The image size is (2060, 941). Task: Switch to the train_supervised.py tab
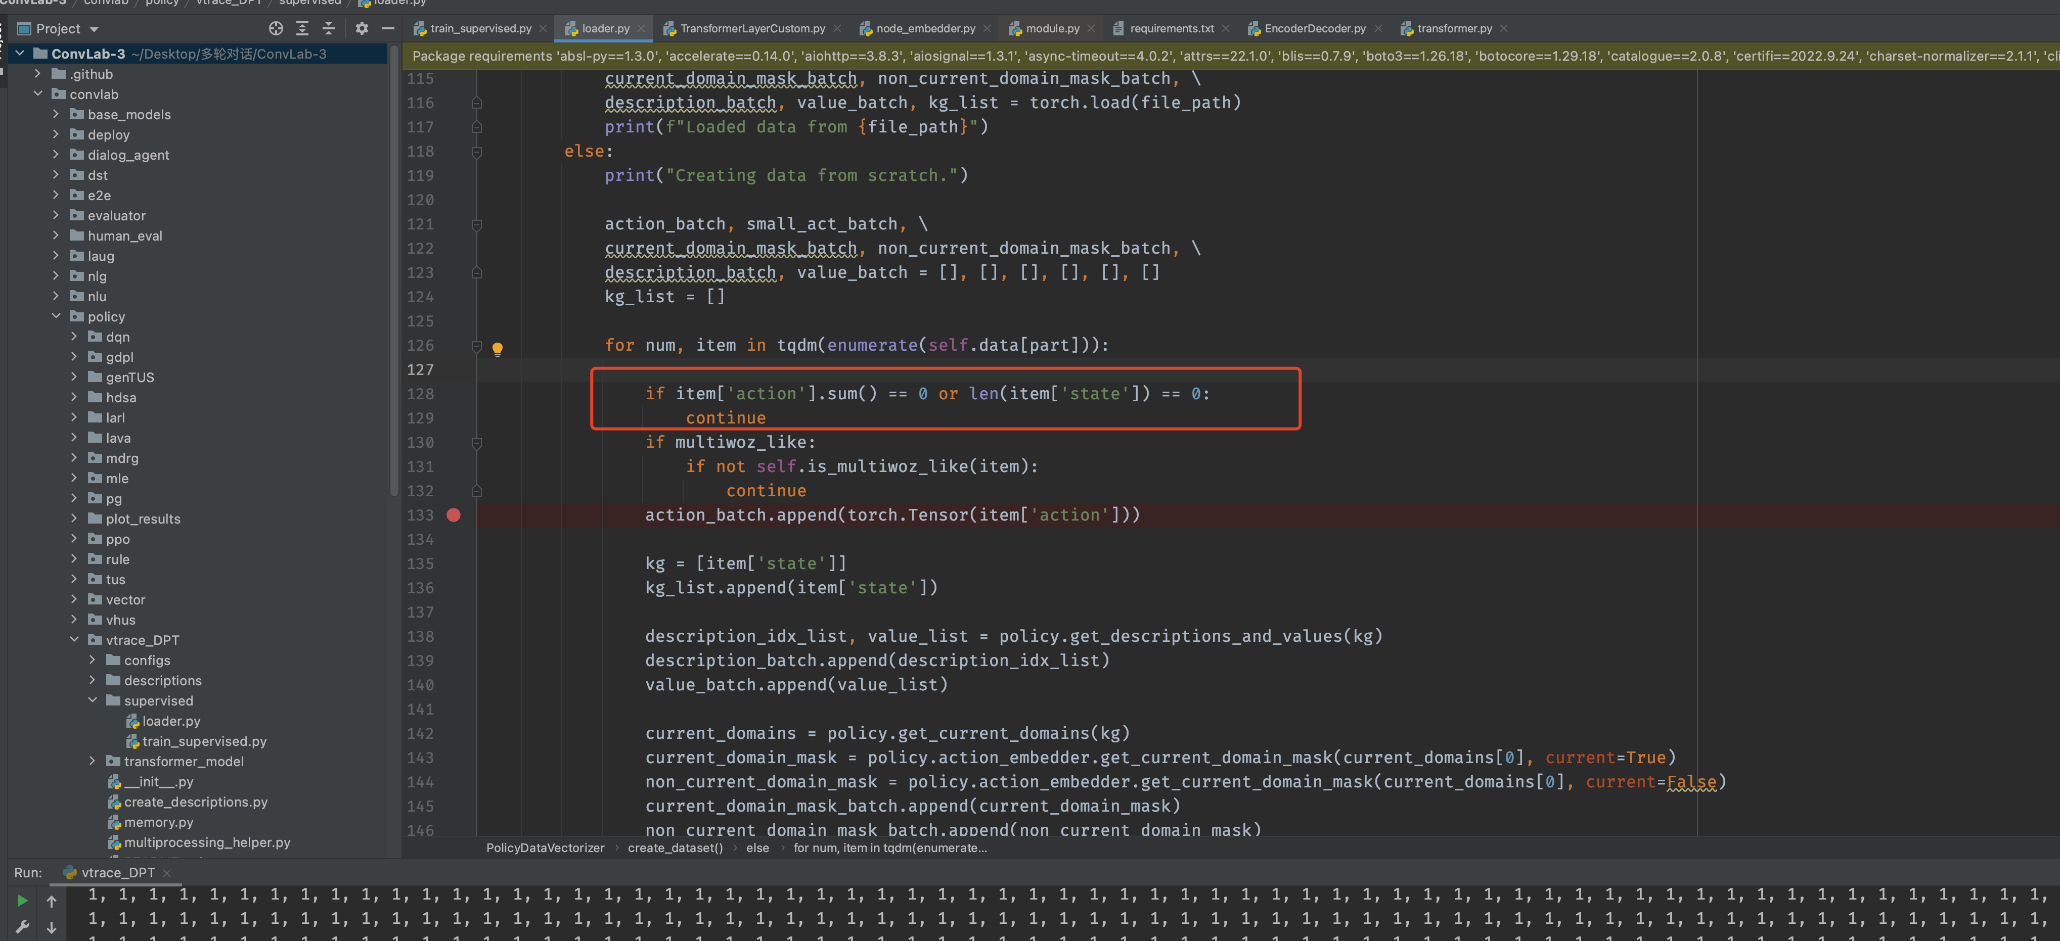point(480,29)
